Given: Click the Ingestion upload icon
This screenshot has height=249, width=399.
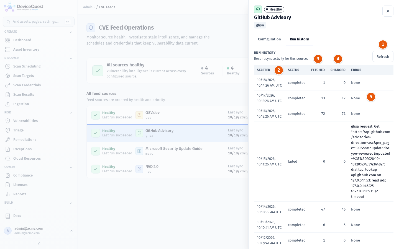Looking at the screenshot, I should click(x=8, y=104).
